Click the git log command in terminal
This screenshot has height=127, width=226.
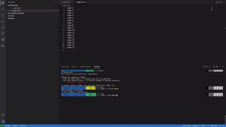(x=100, y=94)
